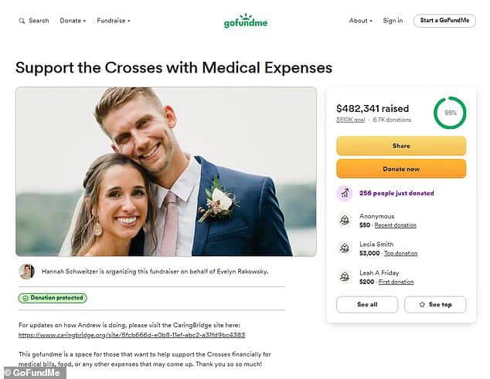
Task: Click the GoFundMe logo
Action: (x=244, y=21)
